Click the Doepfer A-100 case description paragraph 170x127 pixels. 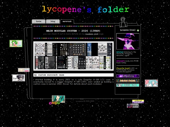coord(73,82)
